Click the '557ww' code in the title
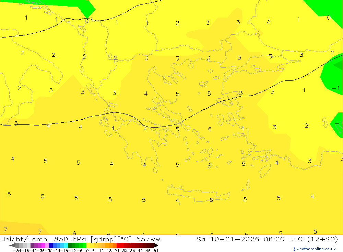Screen dimensions: 343x252 point(148,239)
